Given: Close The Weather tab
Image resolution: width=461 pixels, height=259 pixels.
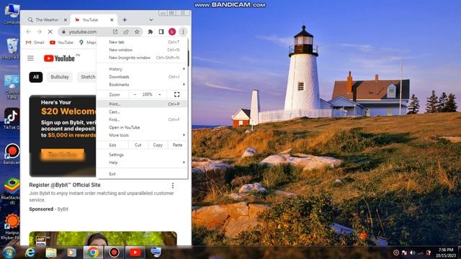Looking at the screenshot, I should click(x=66, y=20).
